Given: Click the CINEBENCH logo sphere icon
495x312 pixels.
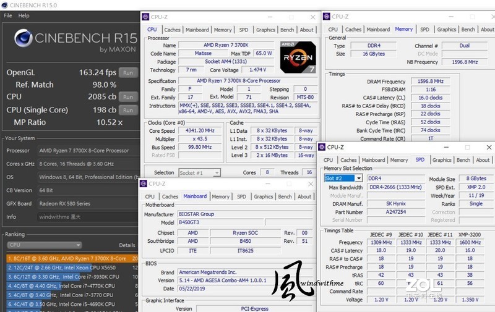Looking at the screenshot, I should point(24,38).
